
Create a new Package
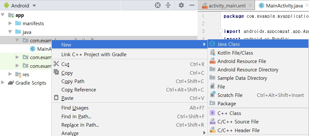click(x=258, y=103)
